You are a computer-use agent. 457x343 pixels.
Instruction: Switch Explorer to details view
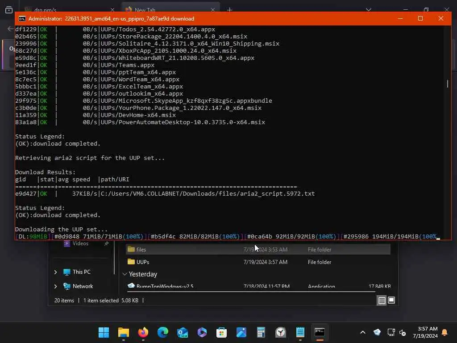(382, 300)
